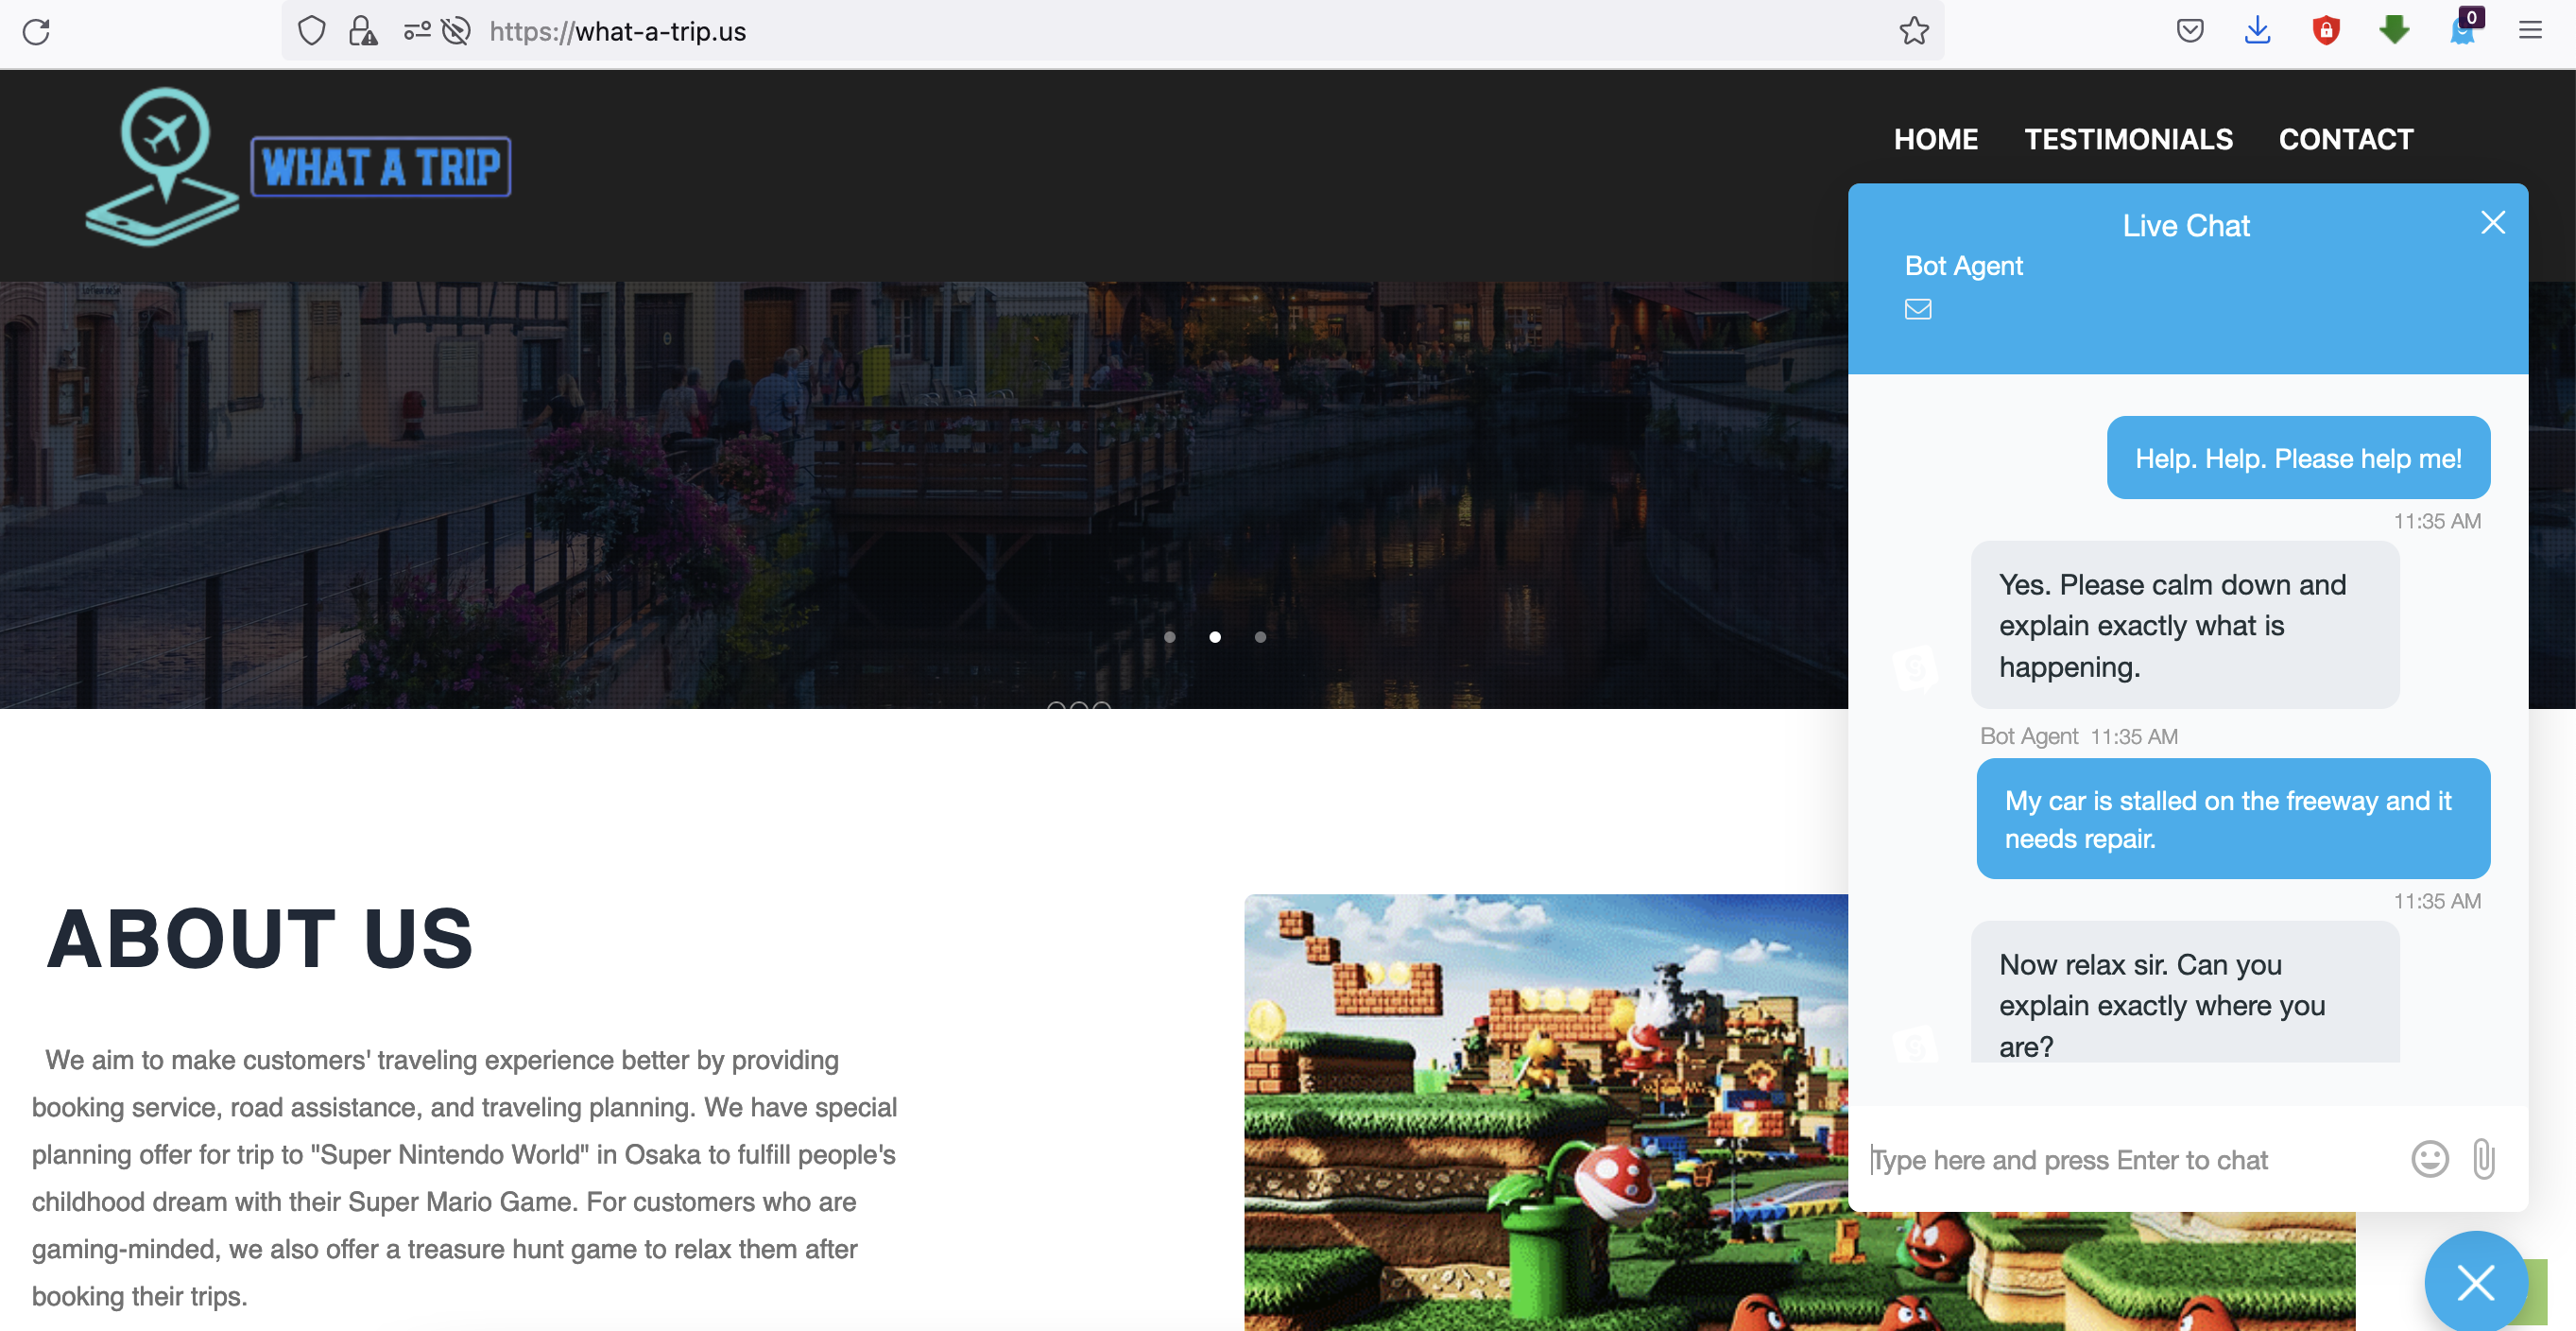Attach a file with the paperclip icon
This screenshot has height=1331, width=2576.
(x=2484, y=1159)
